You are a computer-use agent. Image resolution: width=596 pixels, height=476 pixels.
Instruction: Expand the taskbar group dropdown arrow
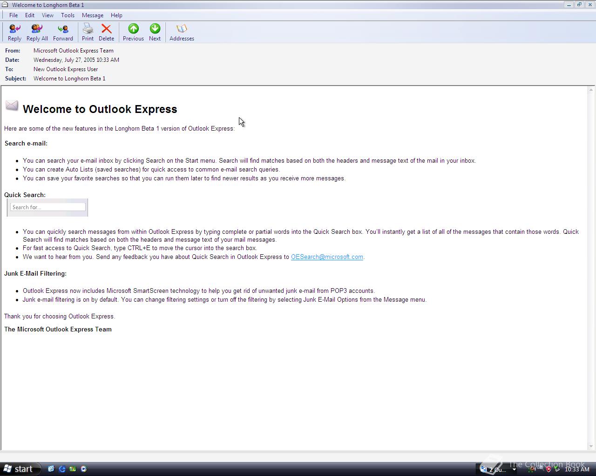[514, 470]
